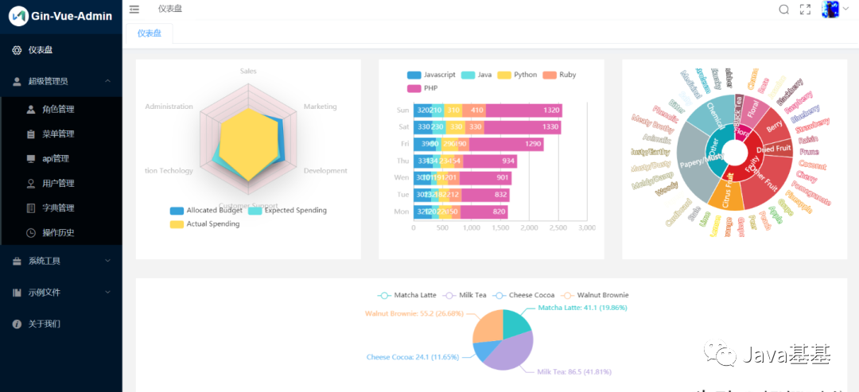Viewport: 859px width, 392px height.
Task: Click the yellow Actual Spending radar polygon
Action: [249, 143]
